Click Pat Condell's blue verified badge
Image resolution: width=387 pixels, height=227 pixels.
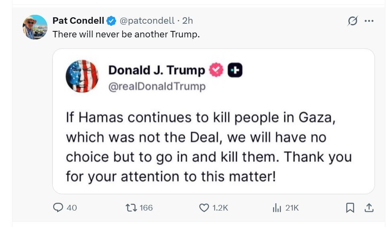pyautogui.click(x=111, y=21)
